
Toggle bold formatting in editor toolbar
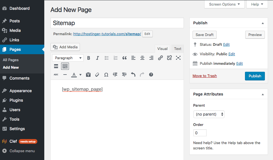click(x=89, y=58)
